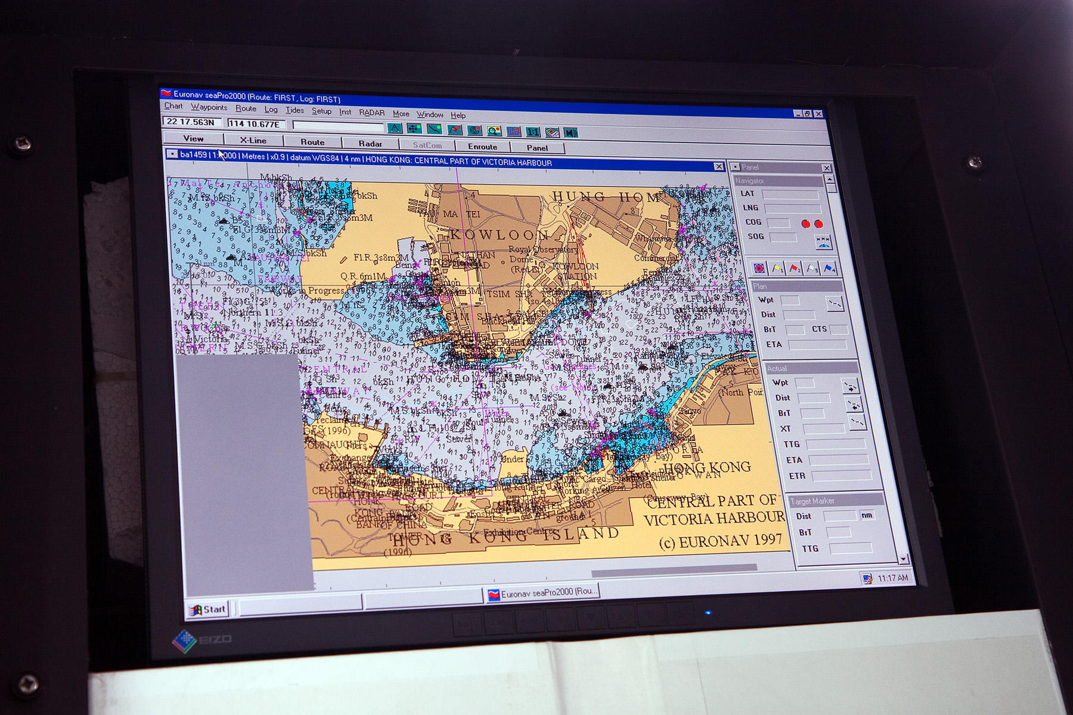Click the longitude field 114 10.677E
1073x715 pixels.
pyautogui.click(x=257, y=124)
